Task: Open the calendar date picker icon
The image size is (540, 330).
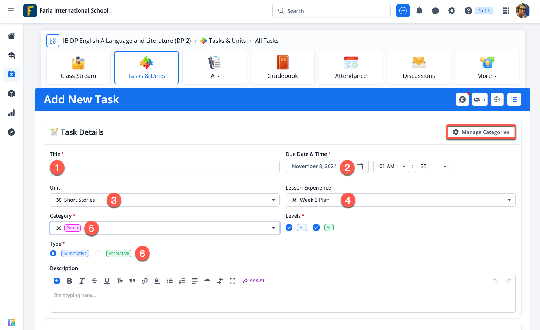Action: pyautogui.click(x=360, y=166)
